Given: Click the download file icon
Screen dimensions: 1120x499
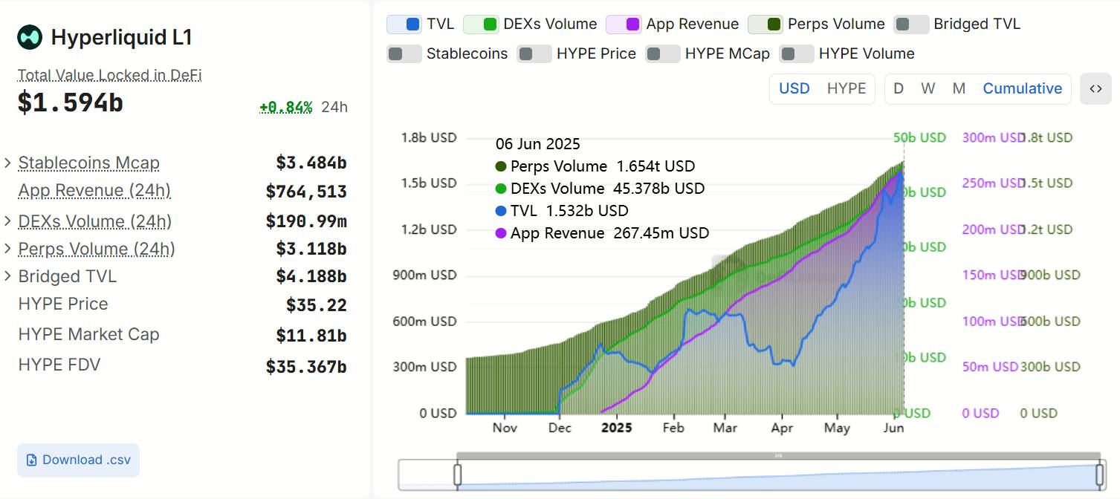Looking at the screenshot, I should [x=31, y=460].
